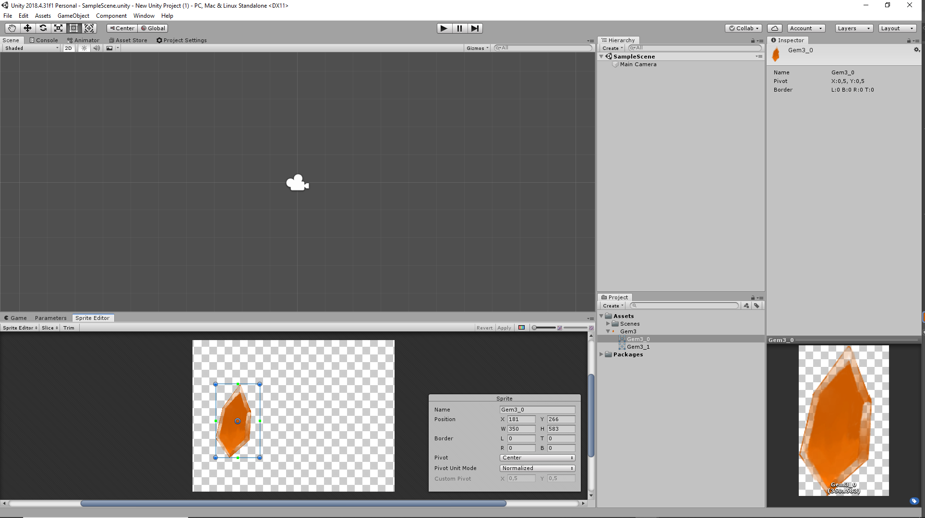Select Gem3_1 sprite in Project
The width and height of the screenshot is (925, 518).
coord(638,347)
